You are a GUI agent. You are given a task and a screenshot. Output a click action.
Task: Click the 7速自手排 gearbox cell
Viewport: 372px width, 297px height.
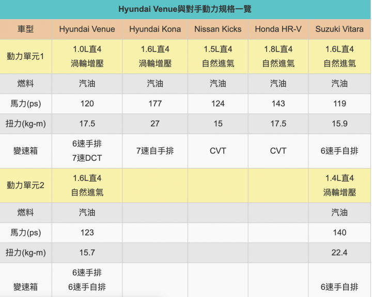pyautogui.click(x=155, y=151)
